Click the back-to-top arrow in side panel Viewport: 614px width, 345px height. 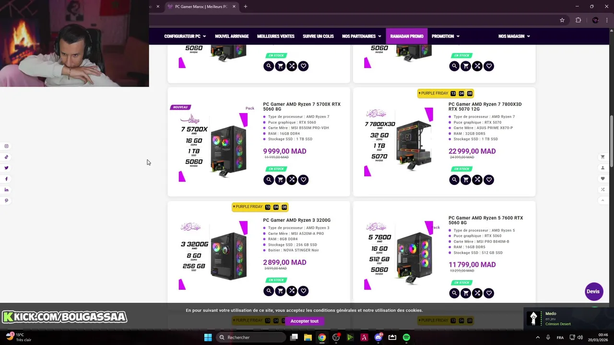[603, 200]
